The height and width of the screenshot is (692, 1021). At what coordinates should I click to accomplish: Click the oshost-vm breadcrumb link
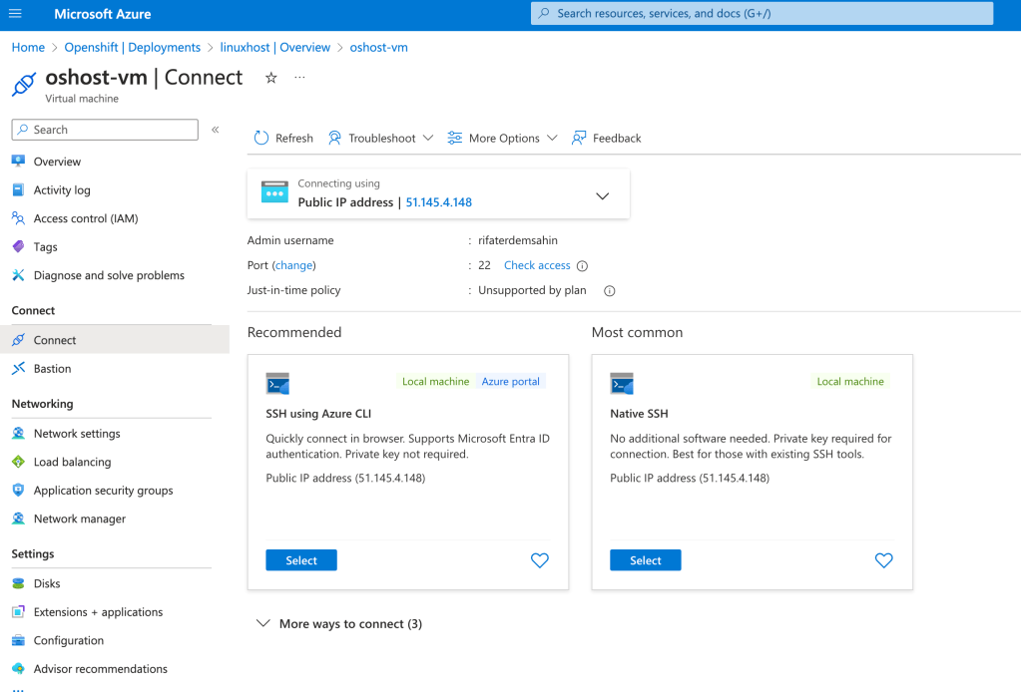[x=379, y=48]
